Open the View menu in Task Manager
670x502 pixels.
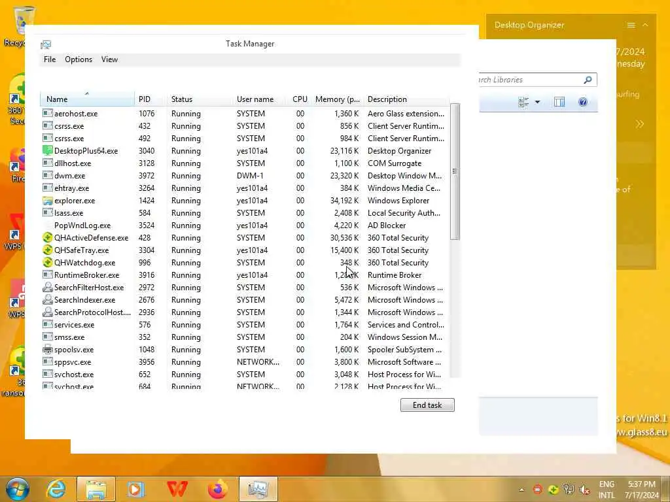pos(109,59)
